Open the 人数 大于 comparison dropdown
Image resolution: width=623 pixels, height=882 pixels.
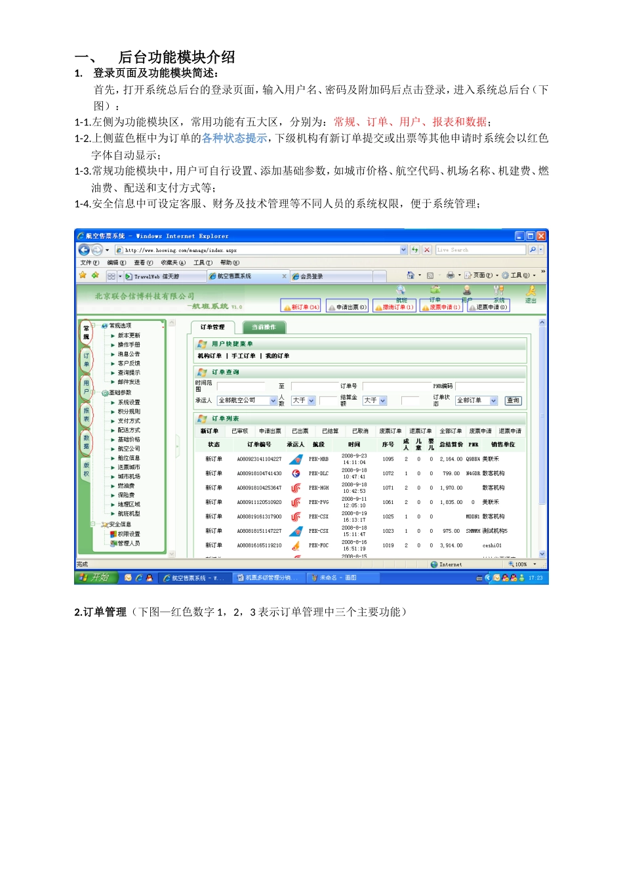(304, 400)
